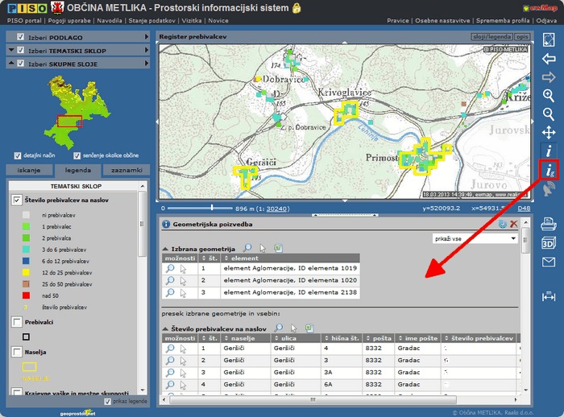Toggle the 'detajlni način' checkbox
Viewport: 564px width, 417px height.
coord(18,155)
